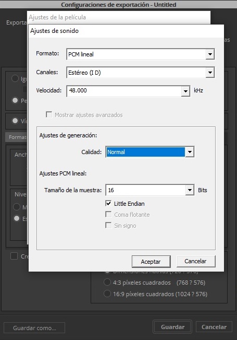
Task: Click Cancelar in the Ajustes de sonido dialog
Action: (x=196, y=261)
